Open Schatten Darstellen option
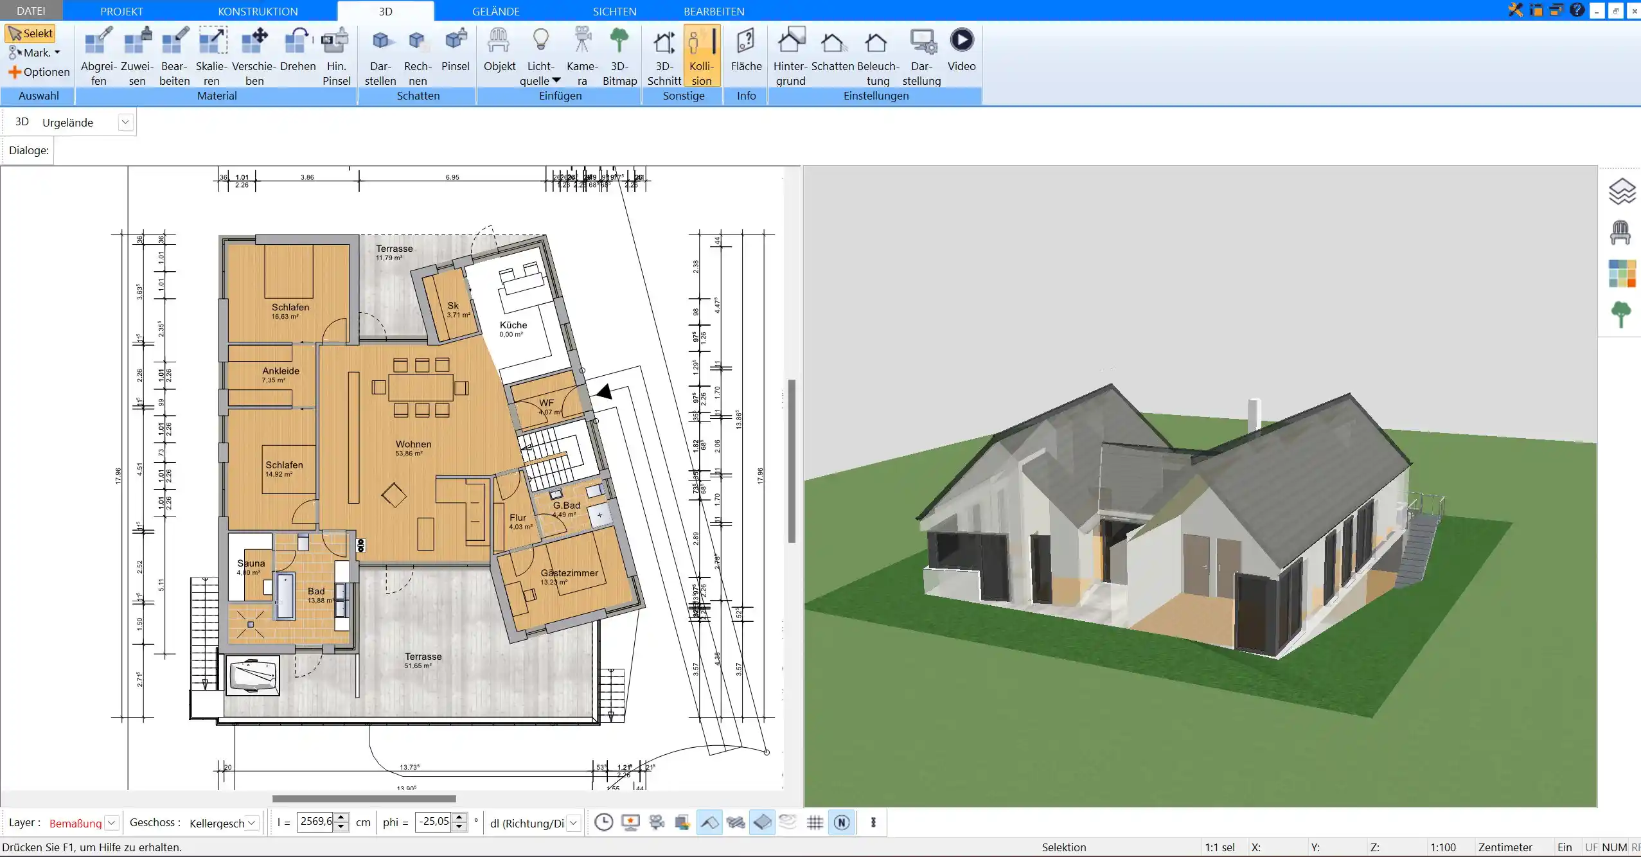The height and width of the screenshot is (857, 1641). pyautogui.click(x=380, y=57)
